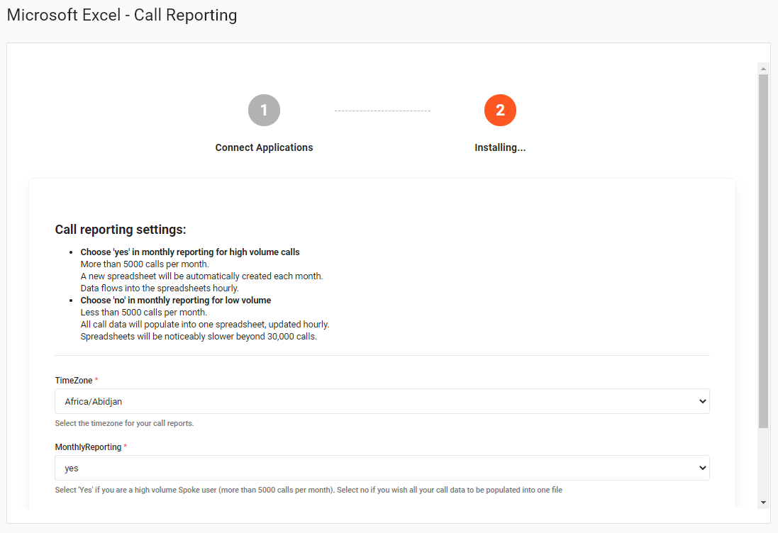Image resolution: width=778 pixels, height=533 pixels.
Task: Click the scrollbar down arrow
Action: click(763, 503)
